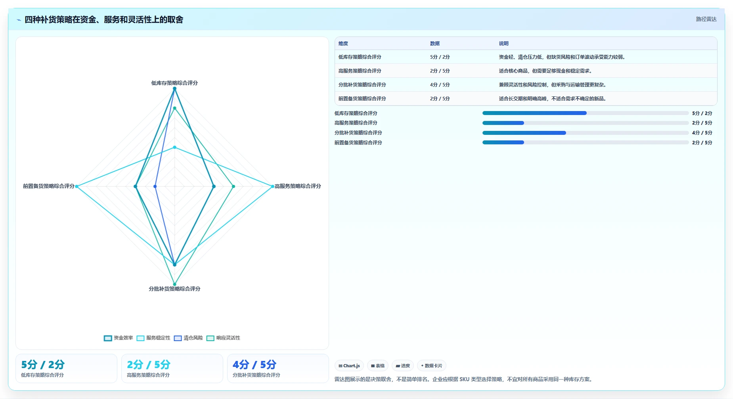This screenshot has width=733, height=399.
Task: Open the 2分 / 5分 高服务 data card
Action: tap(172, 368)
